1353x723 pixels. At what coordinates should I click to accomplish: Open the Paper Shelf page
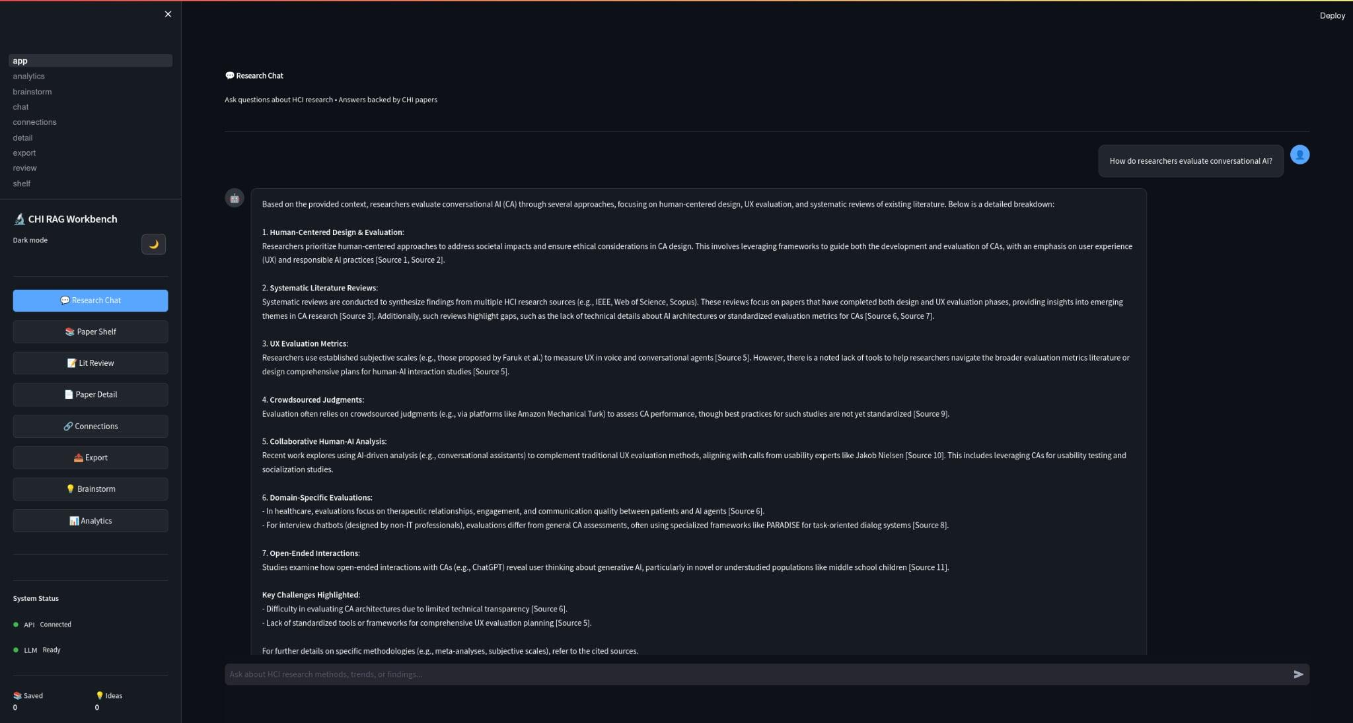point(91,332)
